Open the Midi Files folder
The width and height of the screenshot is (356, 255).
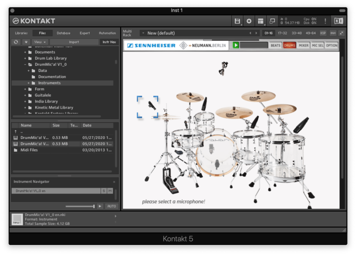(29, 150)
